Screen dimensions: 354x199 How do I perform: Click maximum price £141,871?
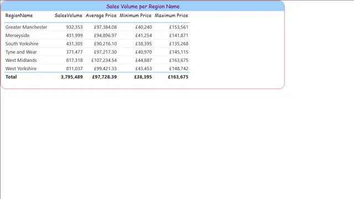coord(179,35)
